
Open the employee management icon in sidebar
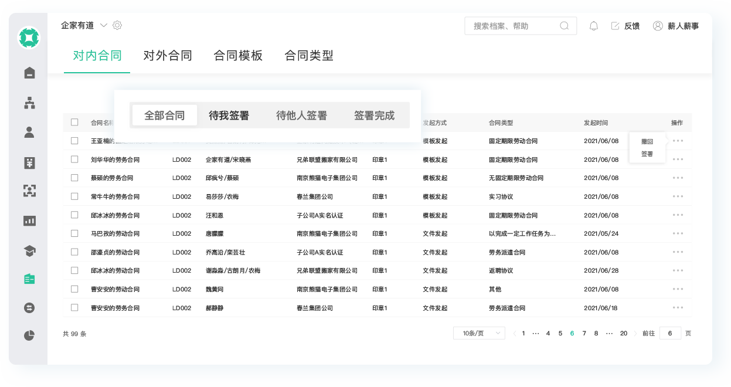point(29,132)
